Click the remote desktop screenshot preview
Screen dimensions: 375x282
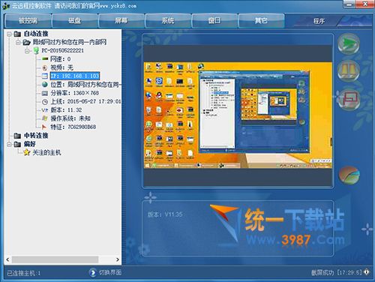[238, 115]
